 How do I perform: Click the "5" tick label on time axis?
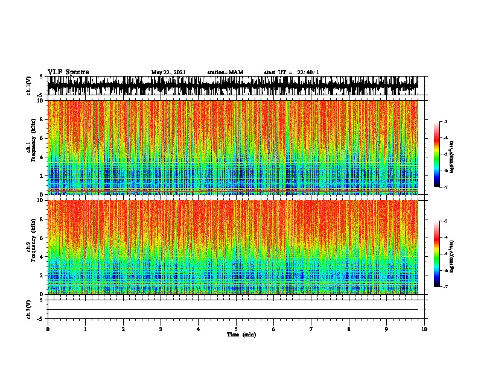[236, 329]
